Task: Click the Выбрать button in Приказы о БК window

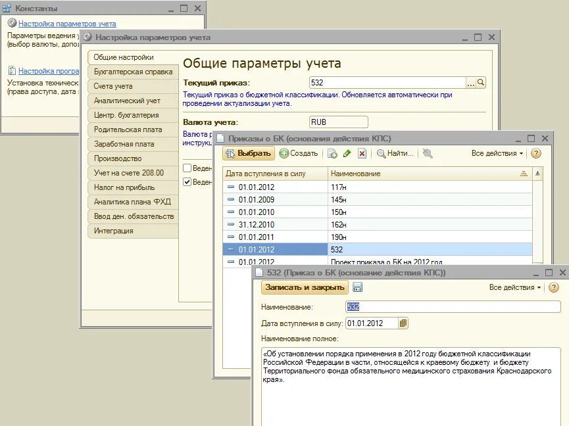Action: (x=249, y=153)
